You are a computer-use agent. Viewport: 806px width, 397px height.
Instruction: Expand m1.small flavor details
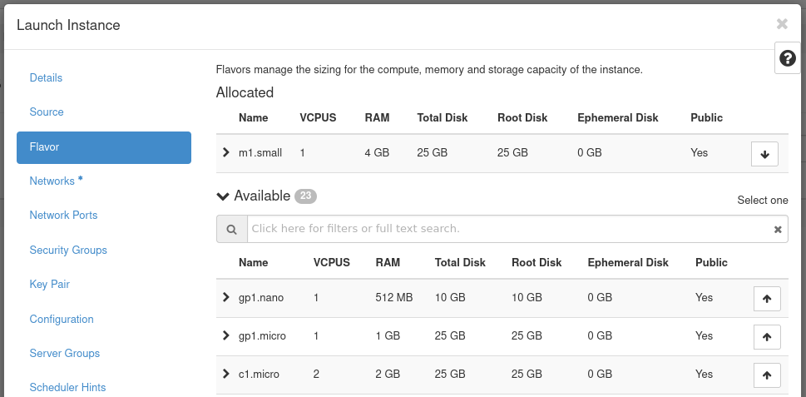pyautogui.click(x=226, y=153)
